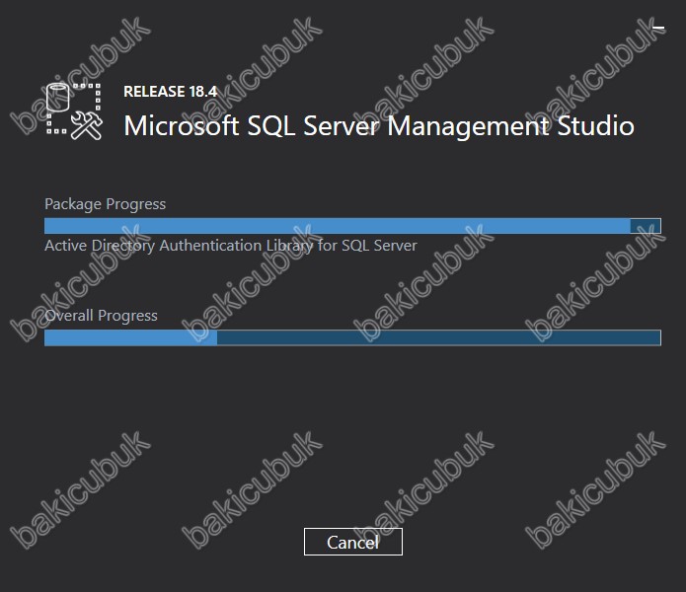Minimize the installer window
Image resolution: width=686 pixels, height=592 pixels.
click(x=658, y=28)
